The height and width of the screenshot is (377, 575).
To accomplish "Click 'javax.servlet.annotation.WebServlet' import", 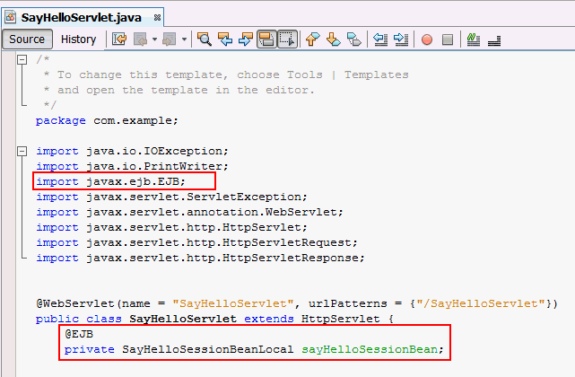I will [x=211, y=212].
